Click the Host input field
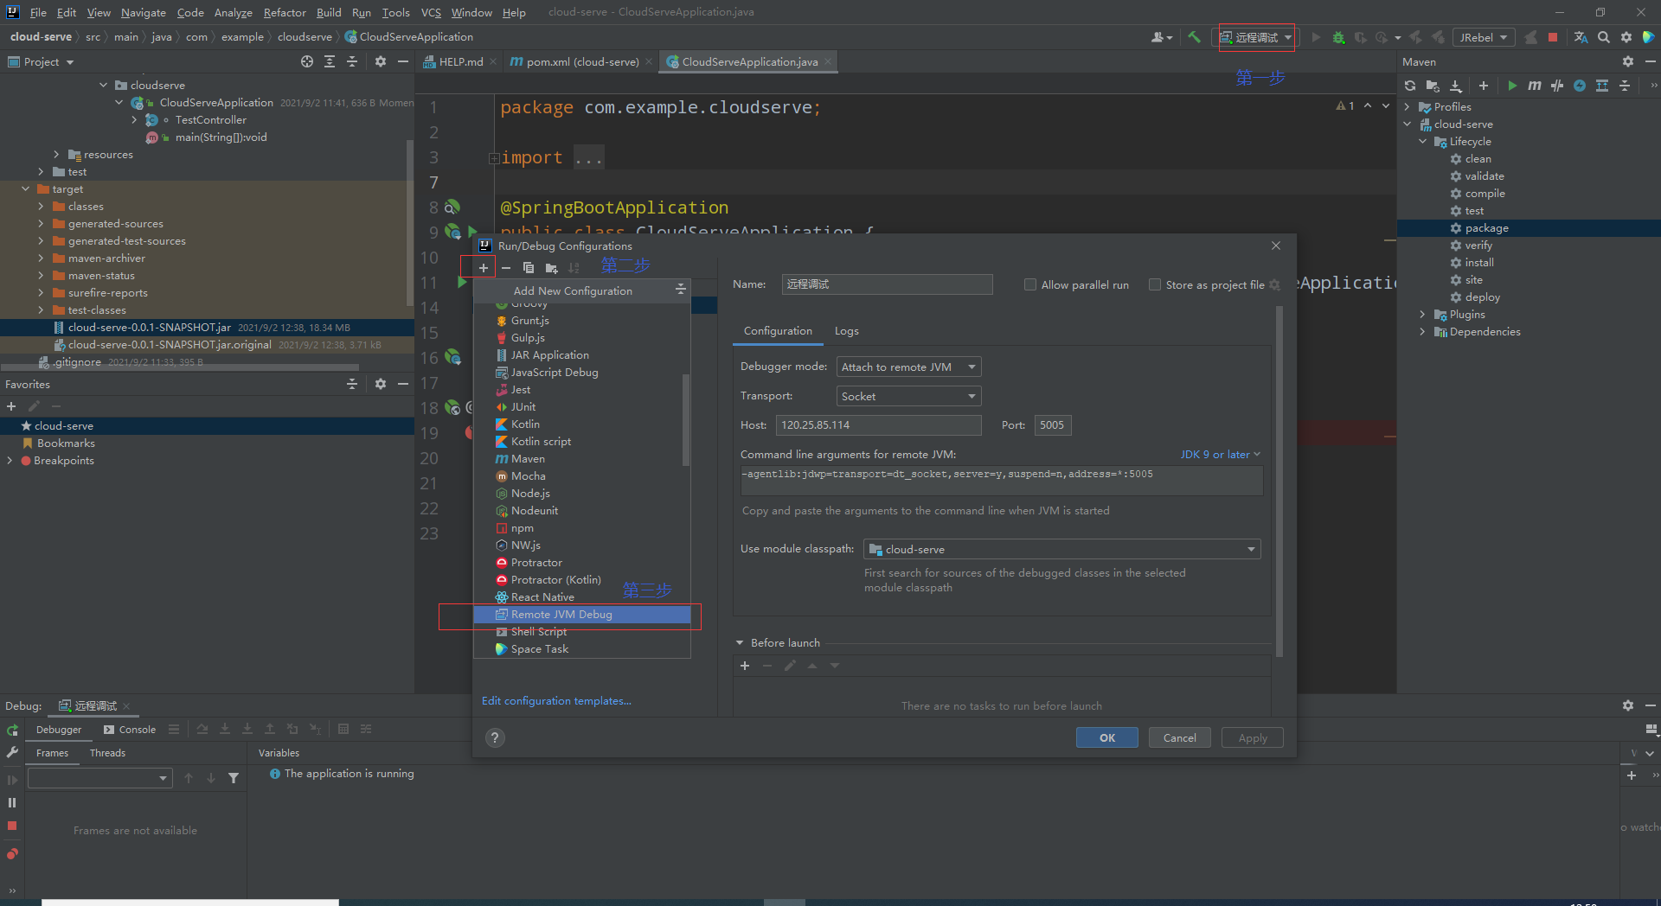Screen dimensions: 1661x906 coord(878,425)
